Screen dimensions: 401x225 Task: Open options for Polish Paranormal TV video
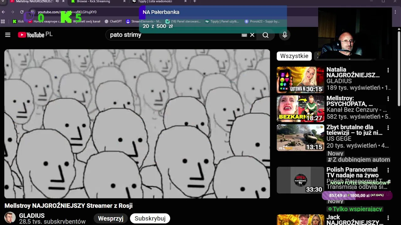pos(388,170)
